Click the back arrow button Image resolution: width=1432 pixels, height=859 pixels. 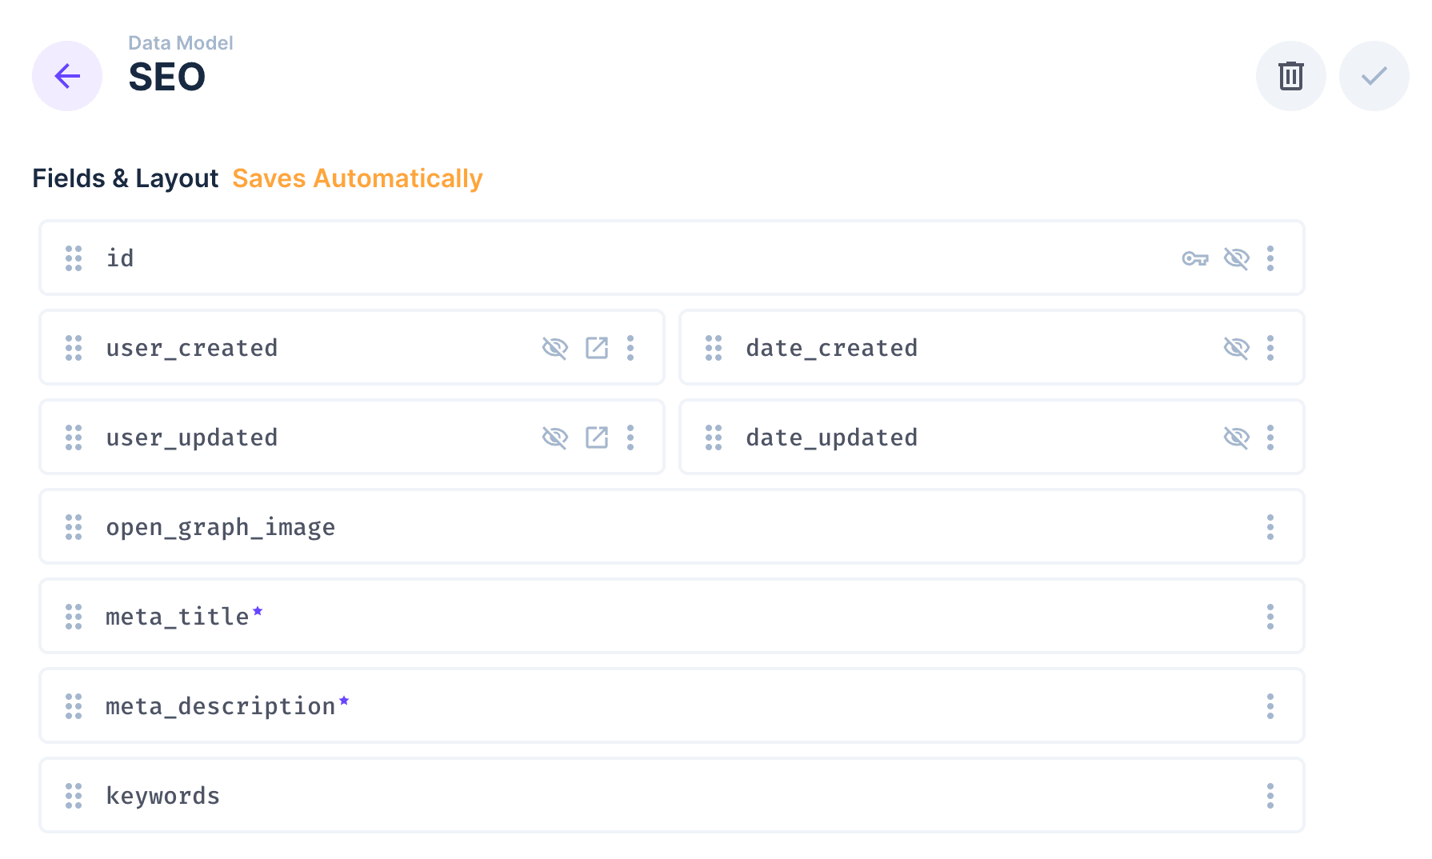tap(67, 76)
